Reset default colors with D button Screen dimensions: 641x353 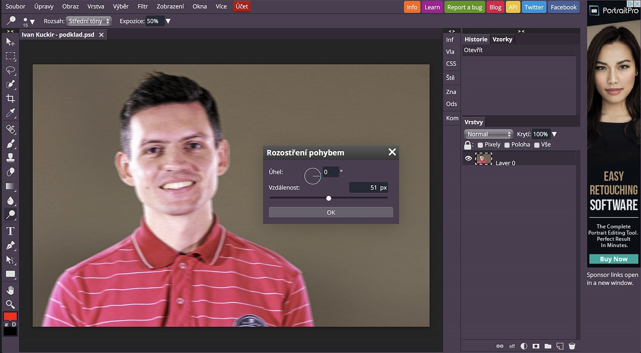click(14, 325)
